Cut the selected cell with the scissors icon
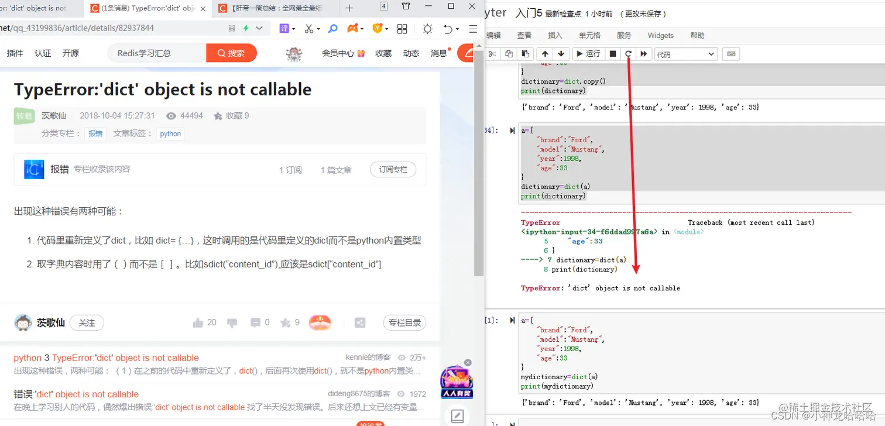Viewport: 885px width, 426px height. tap(493, 53)
